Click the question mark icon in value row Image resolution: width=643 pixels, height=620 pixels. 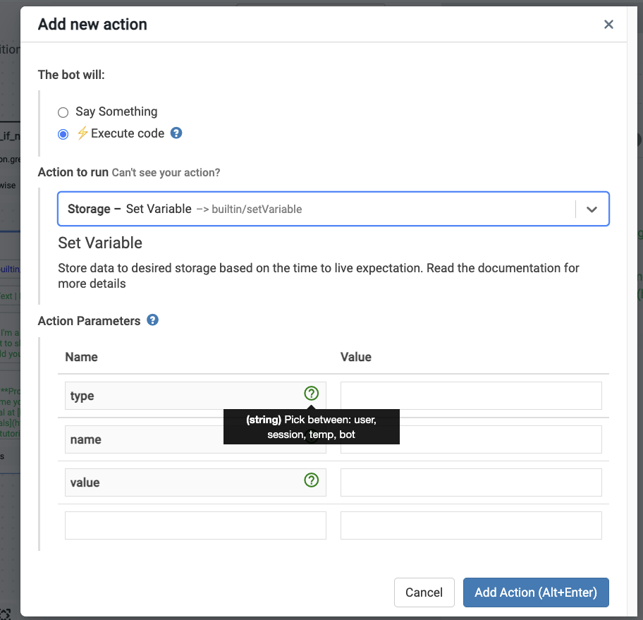(311, 480)
